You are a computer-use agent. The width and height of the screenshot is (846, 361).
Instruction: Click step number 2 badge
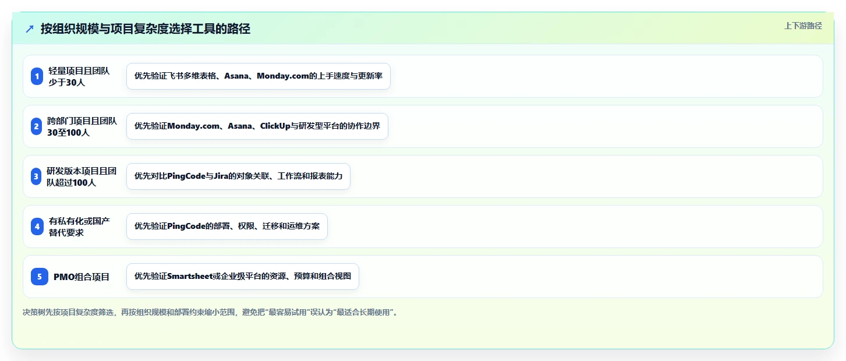click(37, 126)
